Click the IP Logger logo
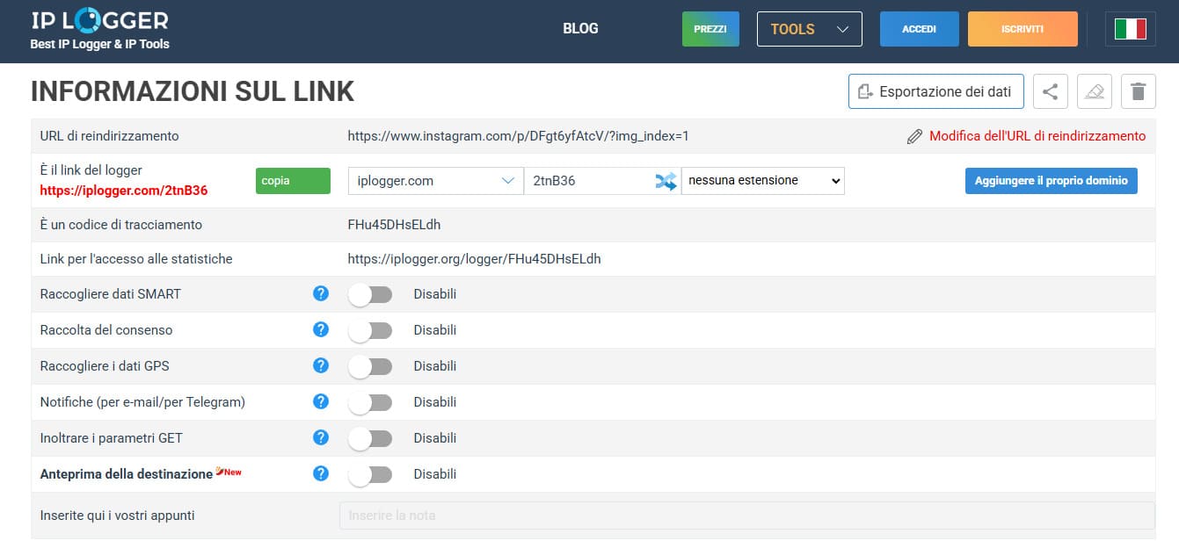The height and width of the screenshot is (541, 1179). coord(99,20)
